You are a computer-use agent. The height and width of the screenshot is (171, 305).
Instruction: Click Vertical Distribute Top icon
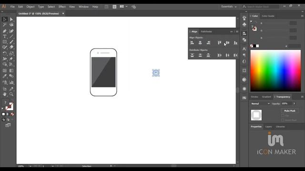coord(192,55)
